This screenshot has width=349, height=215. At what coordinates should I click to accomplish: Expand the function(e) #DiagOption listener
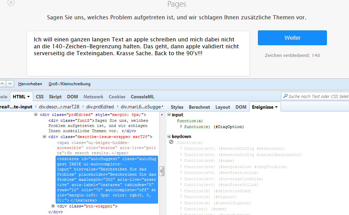(181, 127)
